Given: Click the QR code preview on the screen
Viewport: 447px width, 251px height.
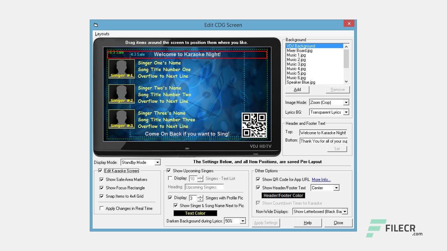Looking at the screenshot, I should click(x=254, y=125).
